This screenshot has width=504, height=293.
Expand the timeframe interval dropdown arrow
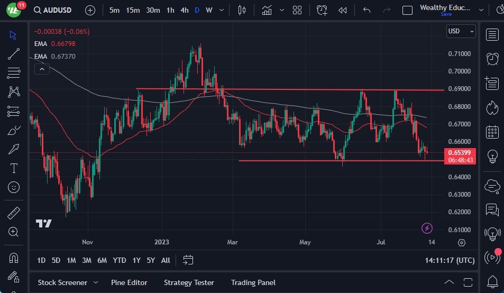coord(221,10)
